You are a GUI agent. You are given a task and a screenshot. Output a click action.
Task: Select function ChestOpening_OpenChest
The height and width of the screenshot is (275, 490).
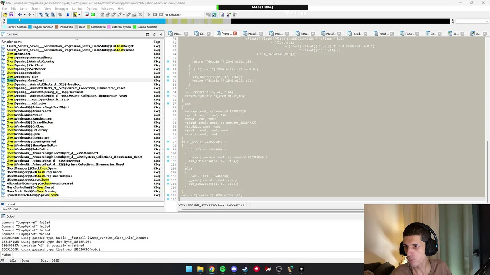[25, 81]
